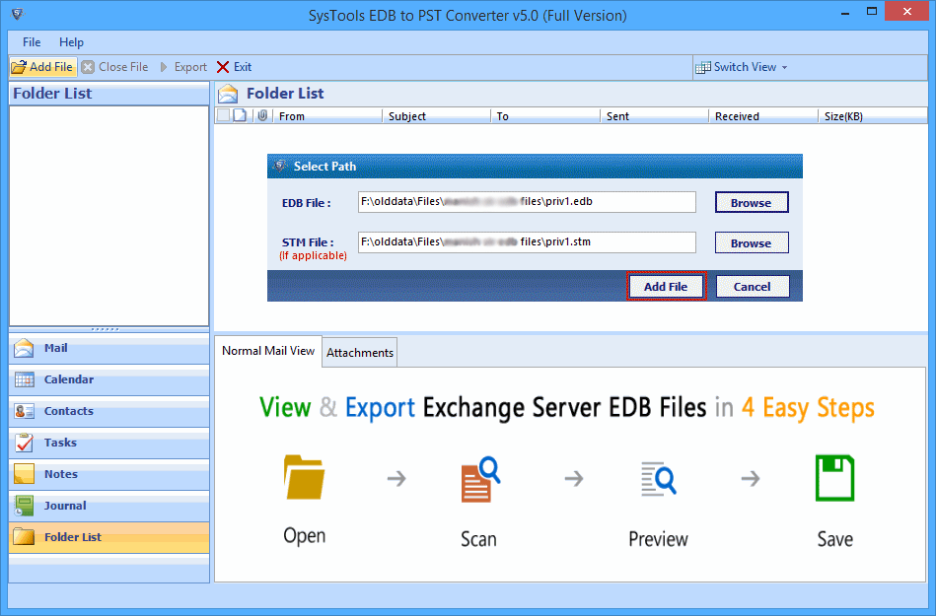The height and width of the screenshot is (616, 936).
Task: Click the 'EDB File :' label
Action: click(306, 203)
